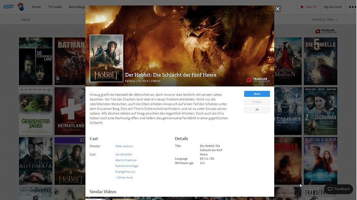The image size is (357, 200).
Task: Go to Recordings in navigation
Action: 77,7
